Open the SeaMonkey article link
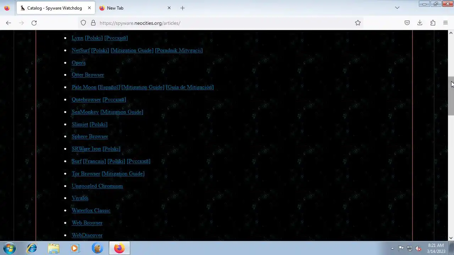 point(85,112)
